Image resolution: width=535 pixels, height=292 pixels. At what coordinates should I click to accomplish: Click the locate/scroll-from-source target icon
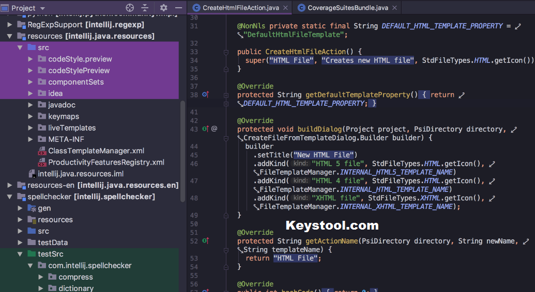pos(130,8)
